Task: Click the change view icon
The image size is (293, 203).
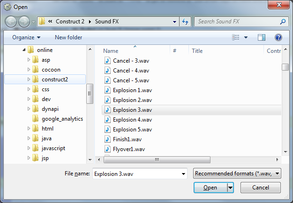Action: click(x=235, y=37)
